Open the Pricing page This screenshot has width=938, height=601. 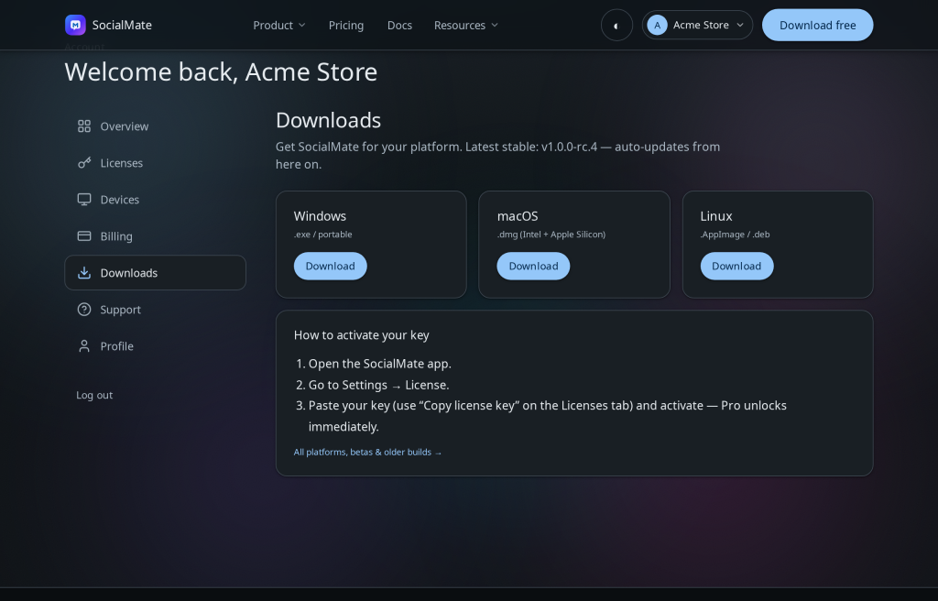coord(345,25)
